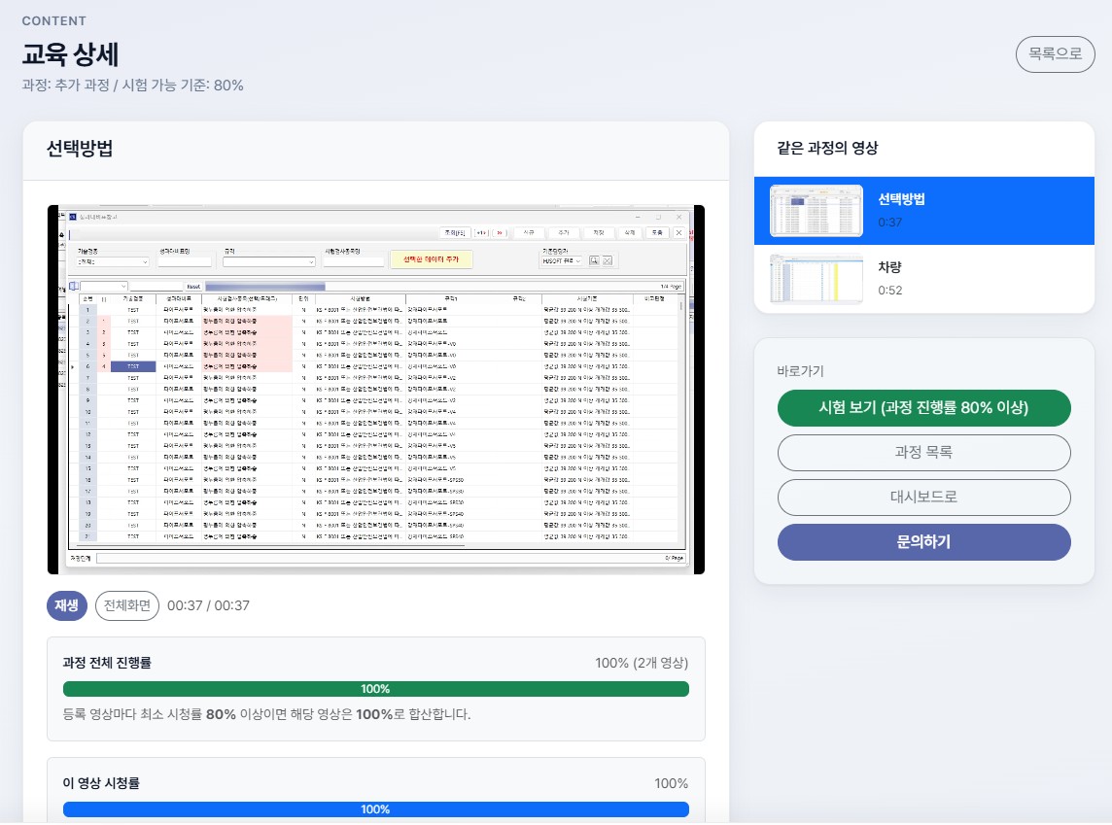This screenshot has height=825, width=1112.
Task: Click the 과정 전체 진행률 label
Action: tap(107, 663)
